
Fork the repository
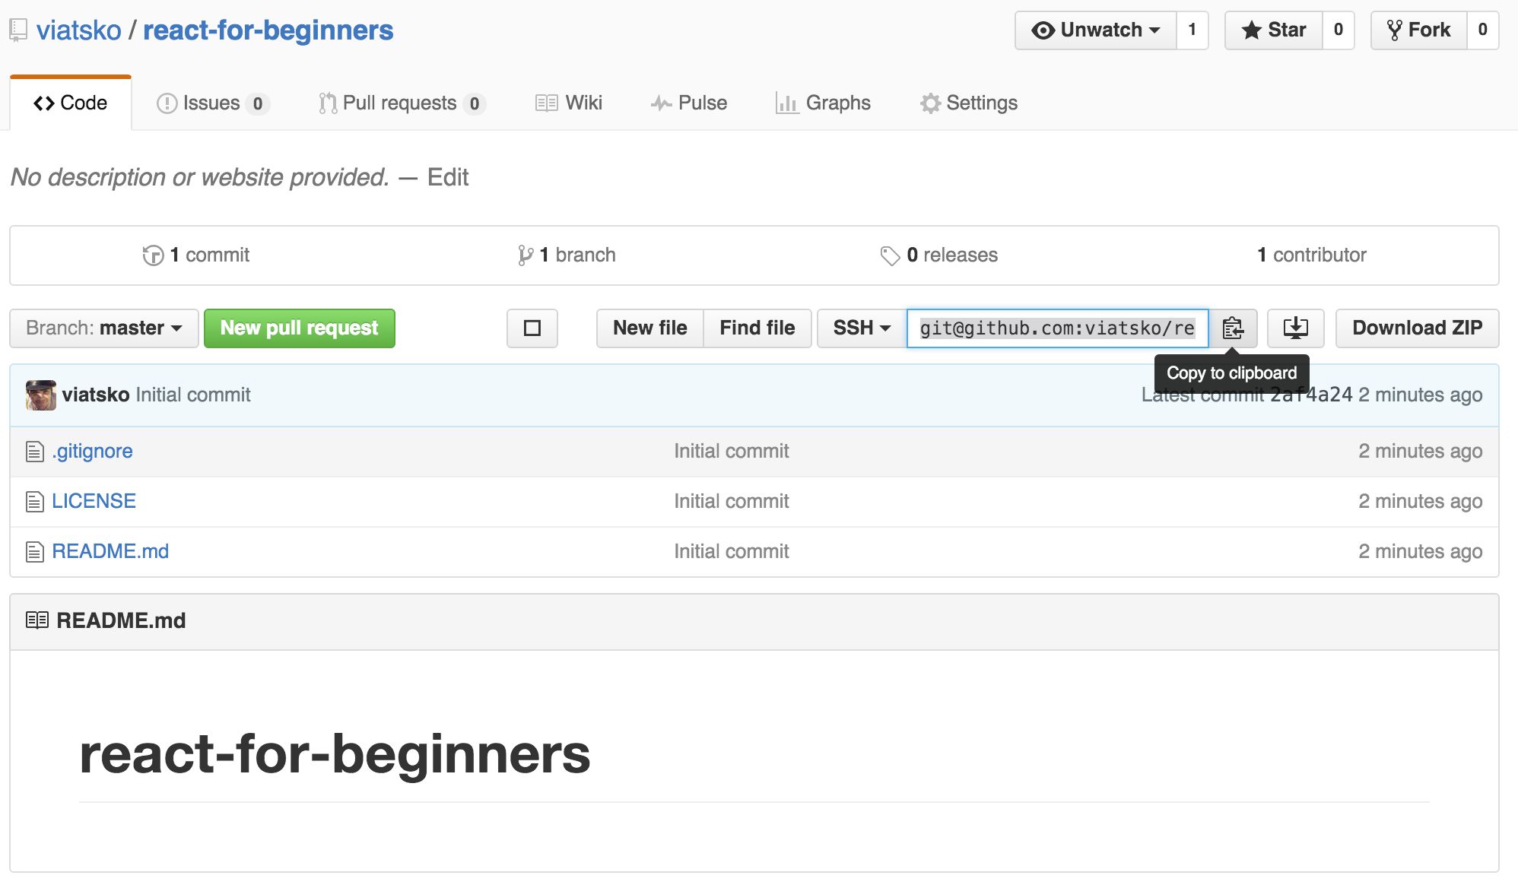(x=1419, y=30)
